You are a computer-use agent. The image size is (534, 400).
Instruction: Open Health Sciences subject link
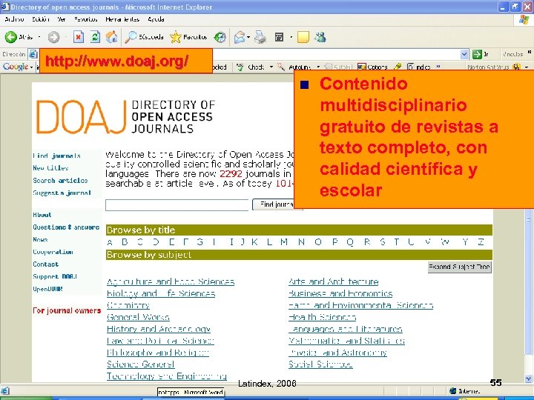[x=322, y=317]
